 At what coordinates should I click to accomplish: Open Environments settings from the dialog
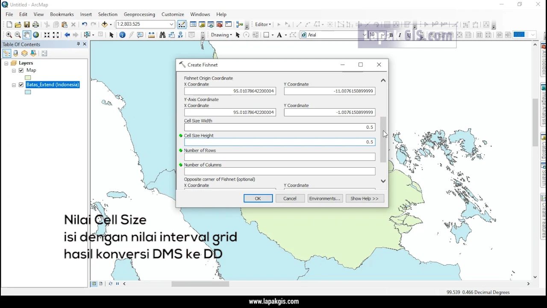pyautogui.click(x=325, y=198)
